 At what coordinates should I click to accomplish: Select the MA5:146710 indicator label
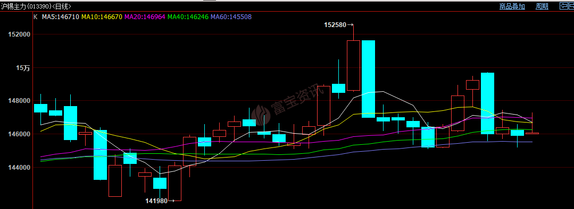61,17
